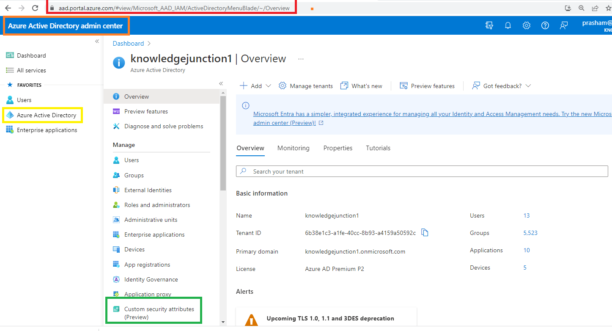Select the Overview content tab
612x331 pixels.
250,148
